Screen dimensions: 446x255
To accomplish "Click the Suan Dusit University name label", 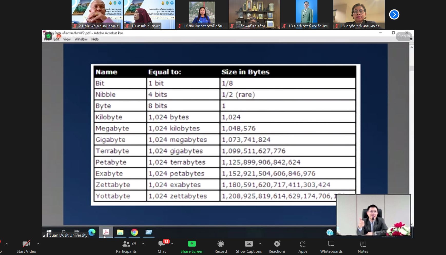I will coord(68,235).
